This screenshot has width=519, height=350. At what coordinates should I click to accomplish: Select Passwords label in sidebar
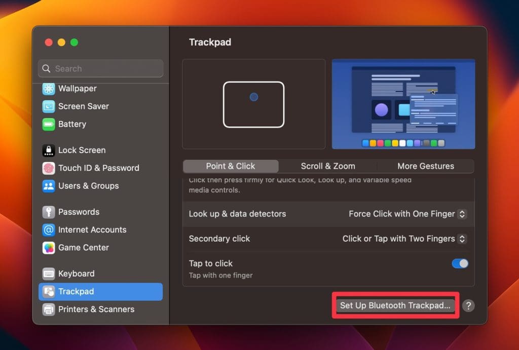(79, 212)
